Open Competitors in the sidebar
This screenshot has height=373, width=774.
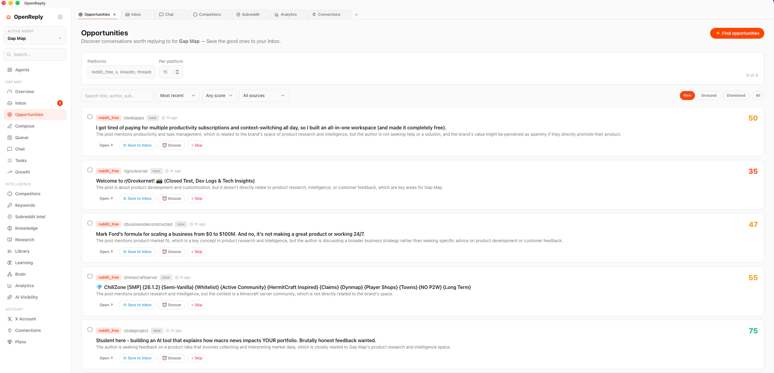(x=35, y=194)
